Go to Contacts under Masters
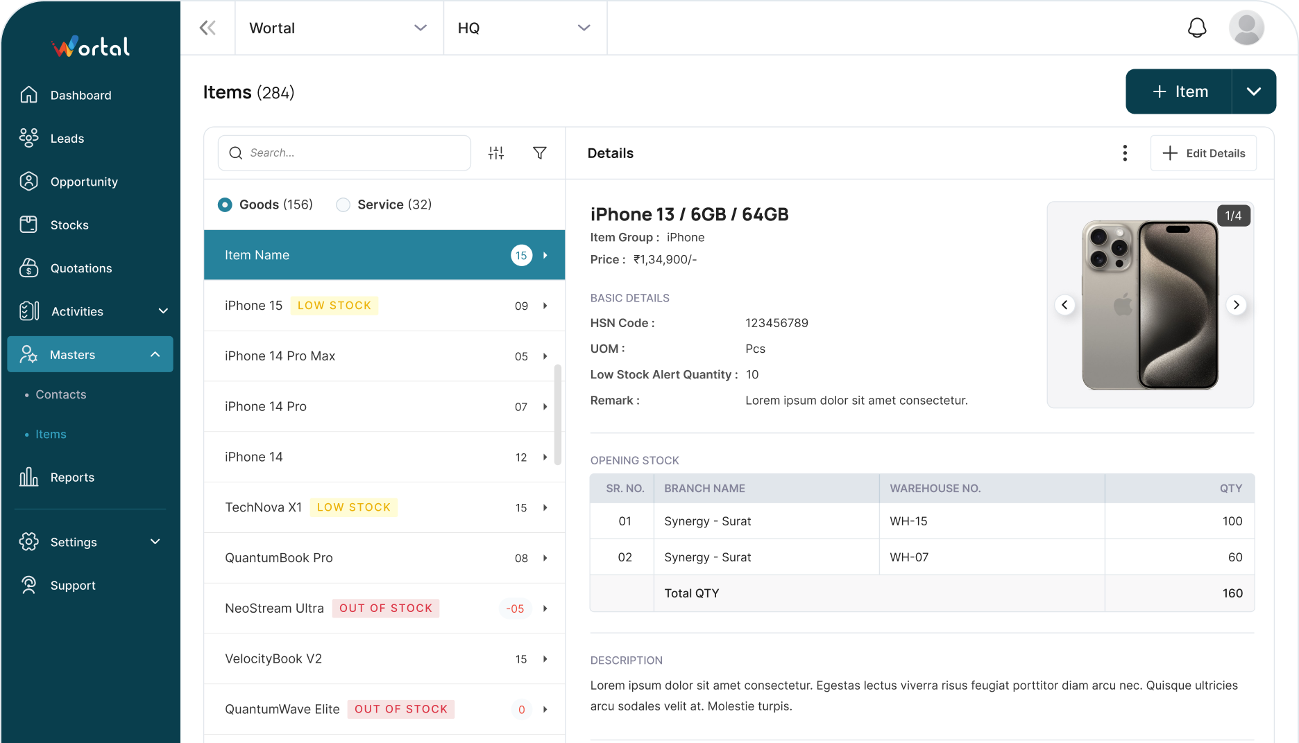Screen dimensions: 1299x743 [x=61, y=394]
